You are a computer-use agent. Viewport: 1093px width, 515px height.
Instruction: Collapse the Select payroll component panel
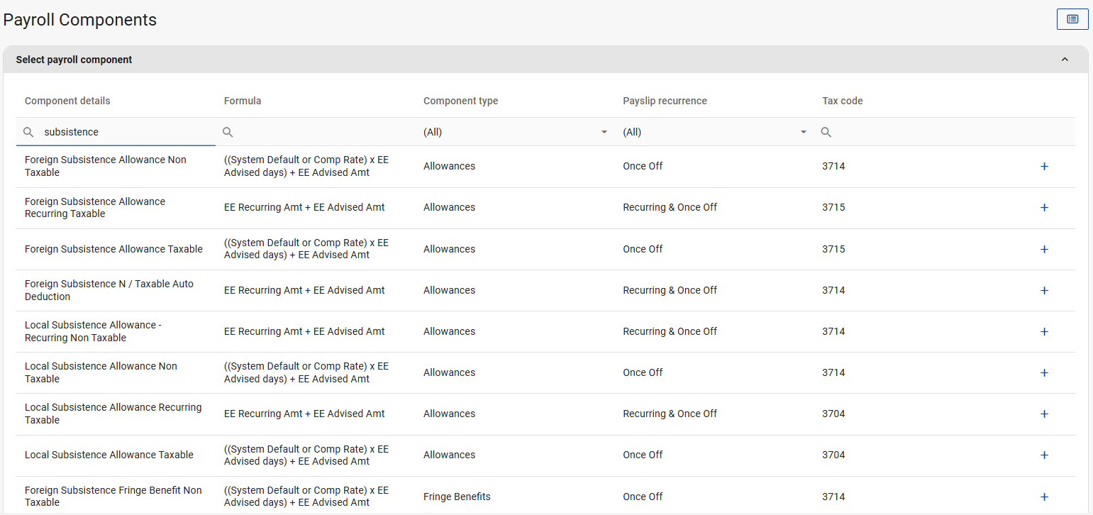click(x=1064, y=60)
